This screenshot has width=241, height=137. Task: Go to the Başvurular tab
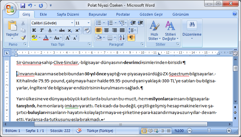(98, 14)
